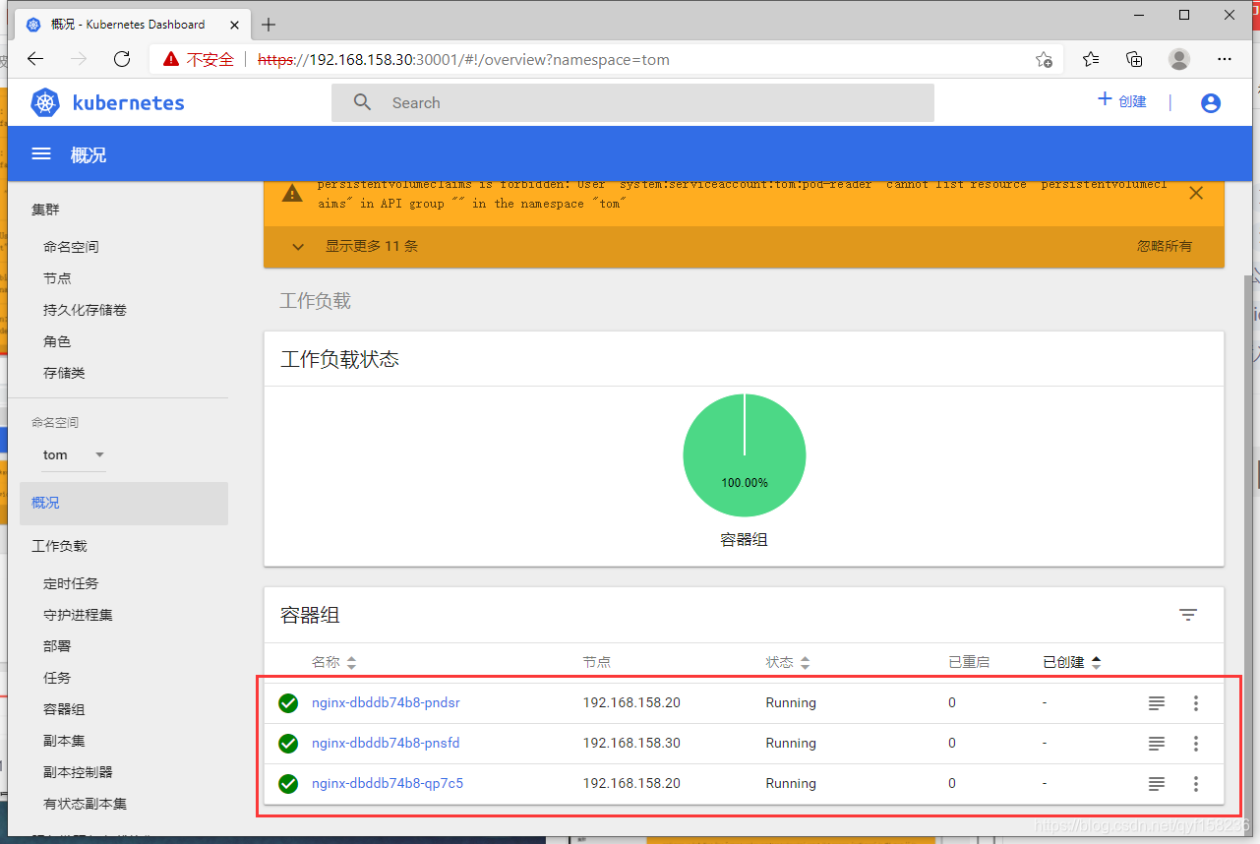Sort pods by 名称 column
Screen dimensions: 1260x844
click(334, 662)
